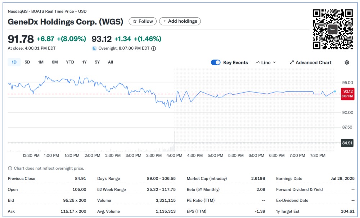Click the Open value 105.00
Image resolution: width=360 pixels, height=218 pixels.
[79, 190]
